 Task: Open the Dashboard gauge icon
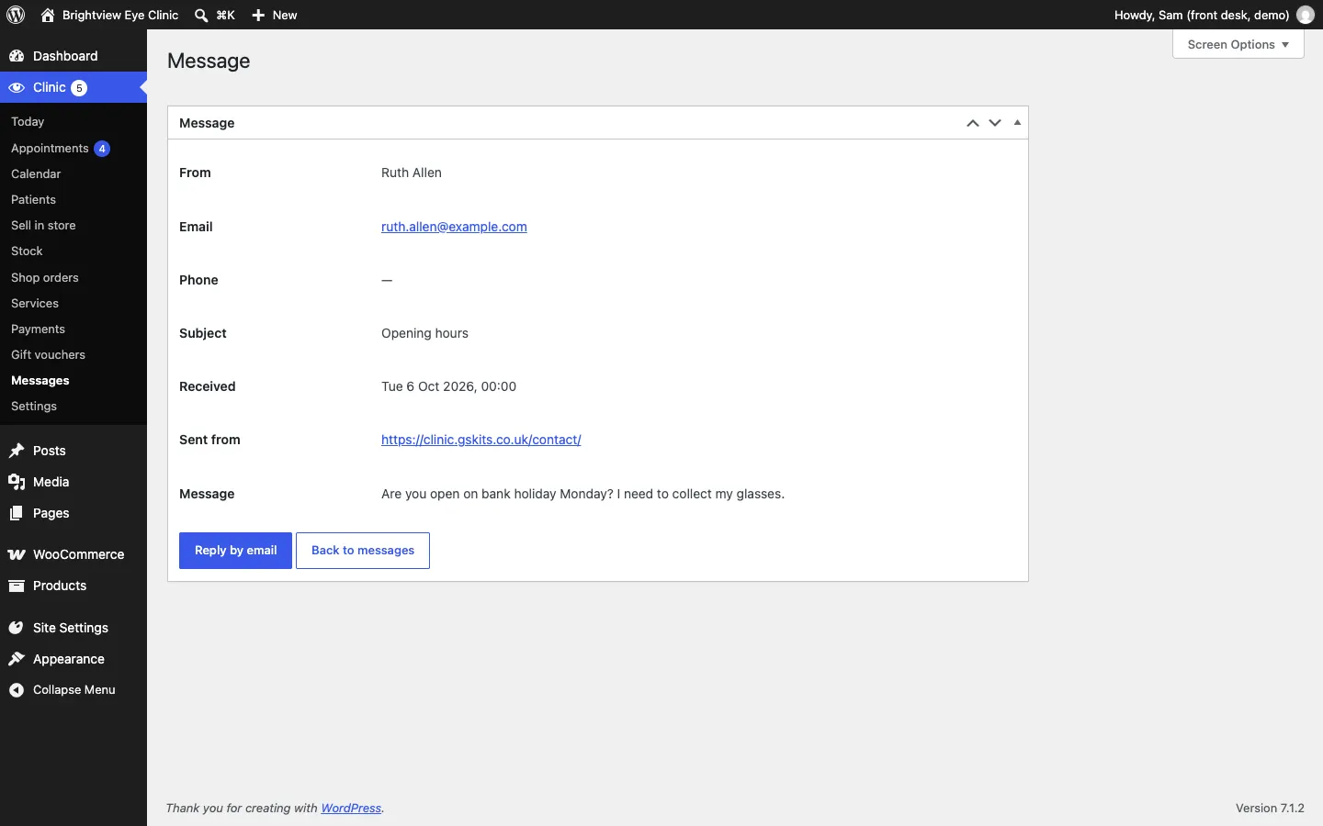17,56
